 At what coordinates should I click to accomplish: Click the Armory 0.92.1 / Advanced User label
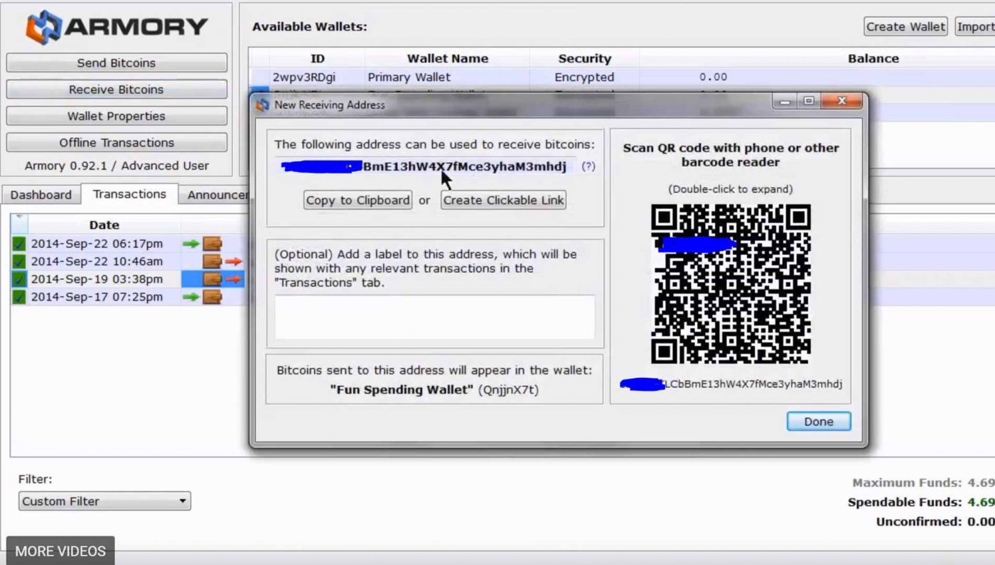pyautogui.click(x=117, y=166)
